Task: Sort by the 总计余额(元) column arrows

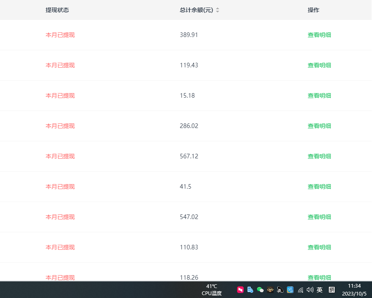Action: click(218, 10)
